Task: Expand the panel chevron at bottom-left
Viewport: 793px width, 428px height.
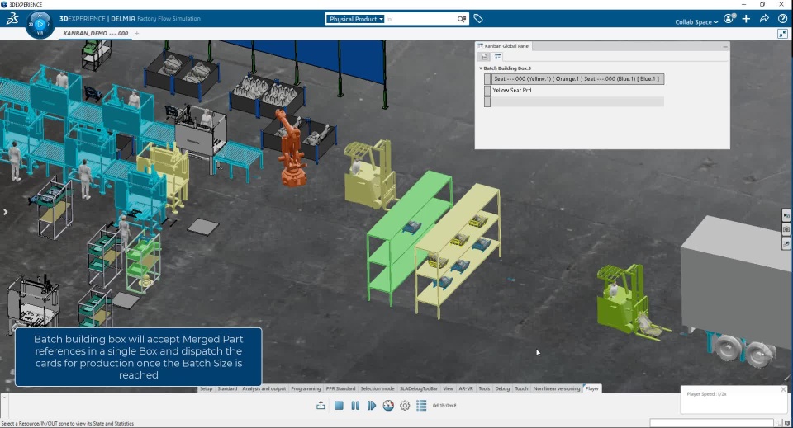Action: pos(4,397)
